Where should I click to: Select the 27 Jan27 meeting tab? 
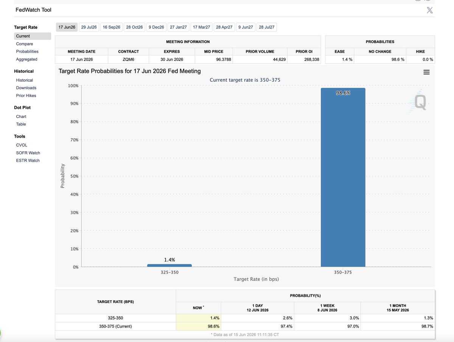(x=178, y=27)
